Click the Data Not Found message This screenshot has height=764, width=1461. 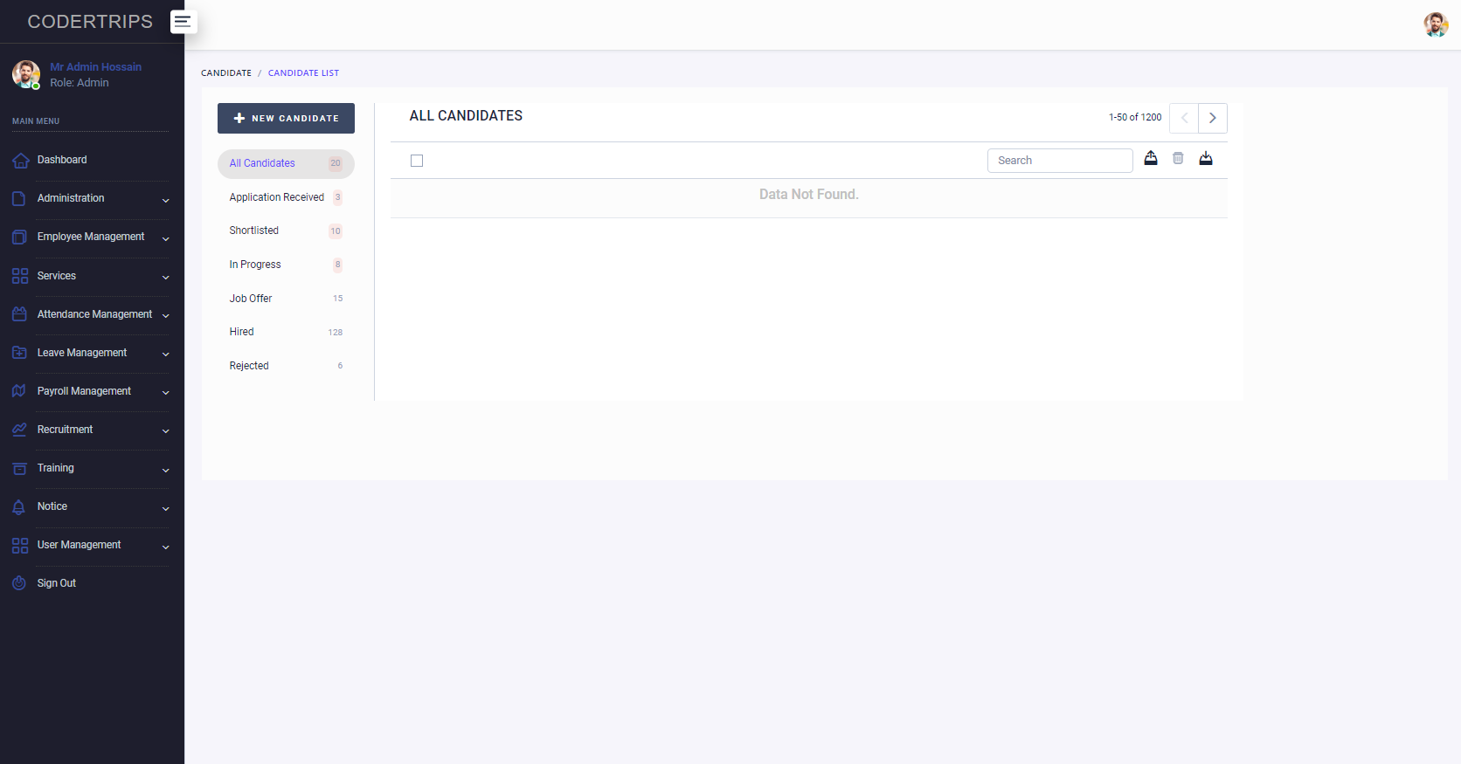click(809, 195)
